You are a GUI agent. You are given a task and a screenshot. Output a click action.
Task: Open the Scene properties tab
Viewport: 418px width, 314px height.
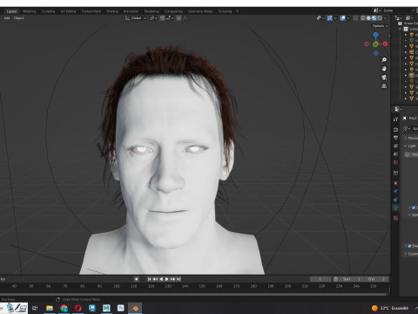[x=395, y=154]
